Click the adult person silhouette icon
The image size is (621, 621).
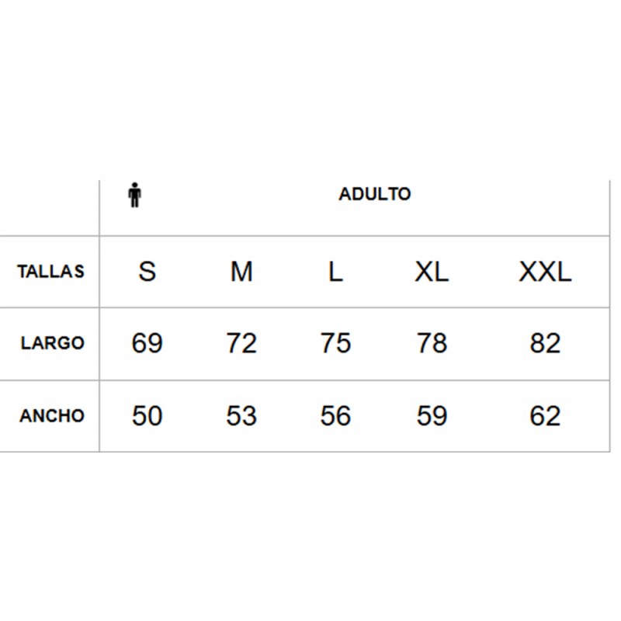point(134,195)
